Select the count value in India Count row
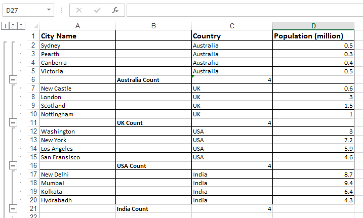363x218 pixels. (x=232, y=209)
